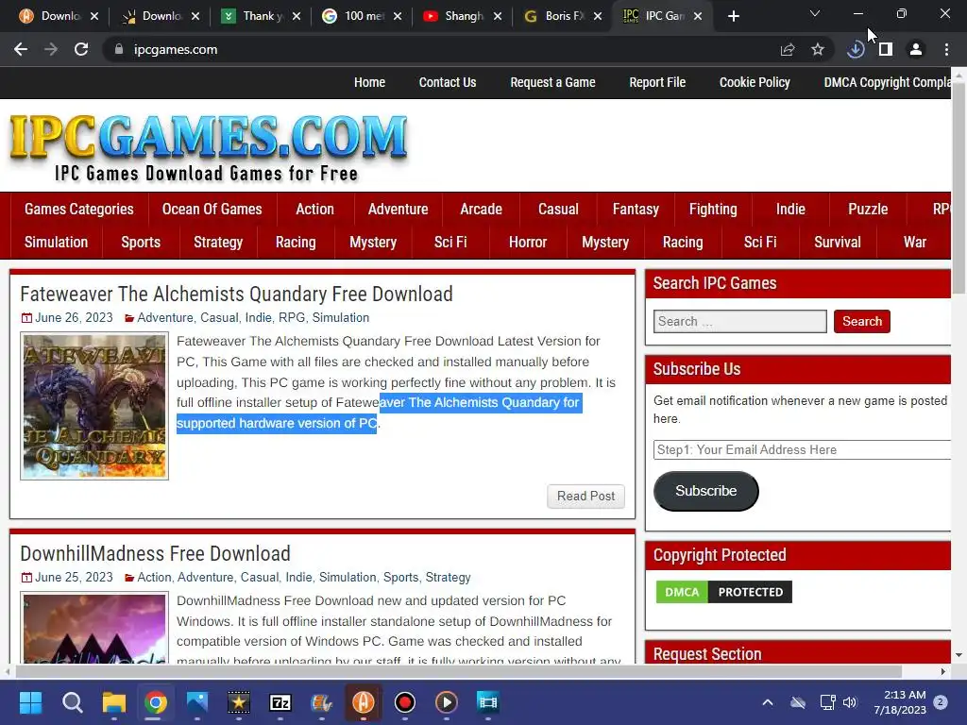Click the address bar URL
This screenshot has height=725, width=967.
point(176,49)
